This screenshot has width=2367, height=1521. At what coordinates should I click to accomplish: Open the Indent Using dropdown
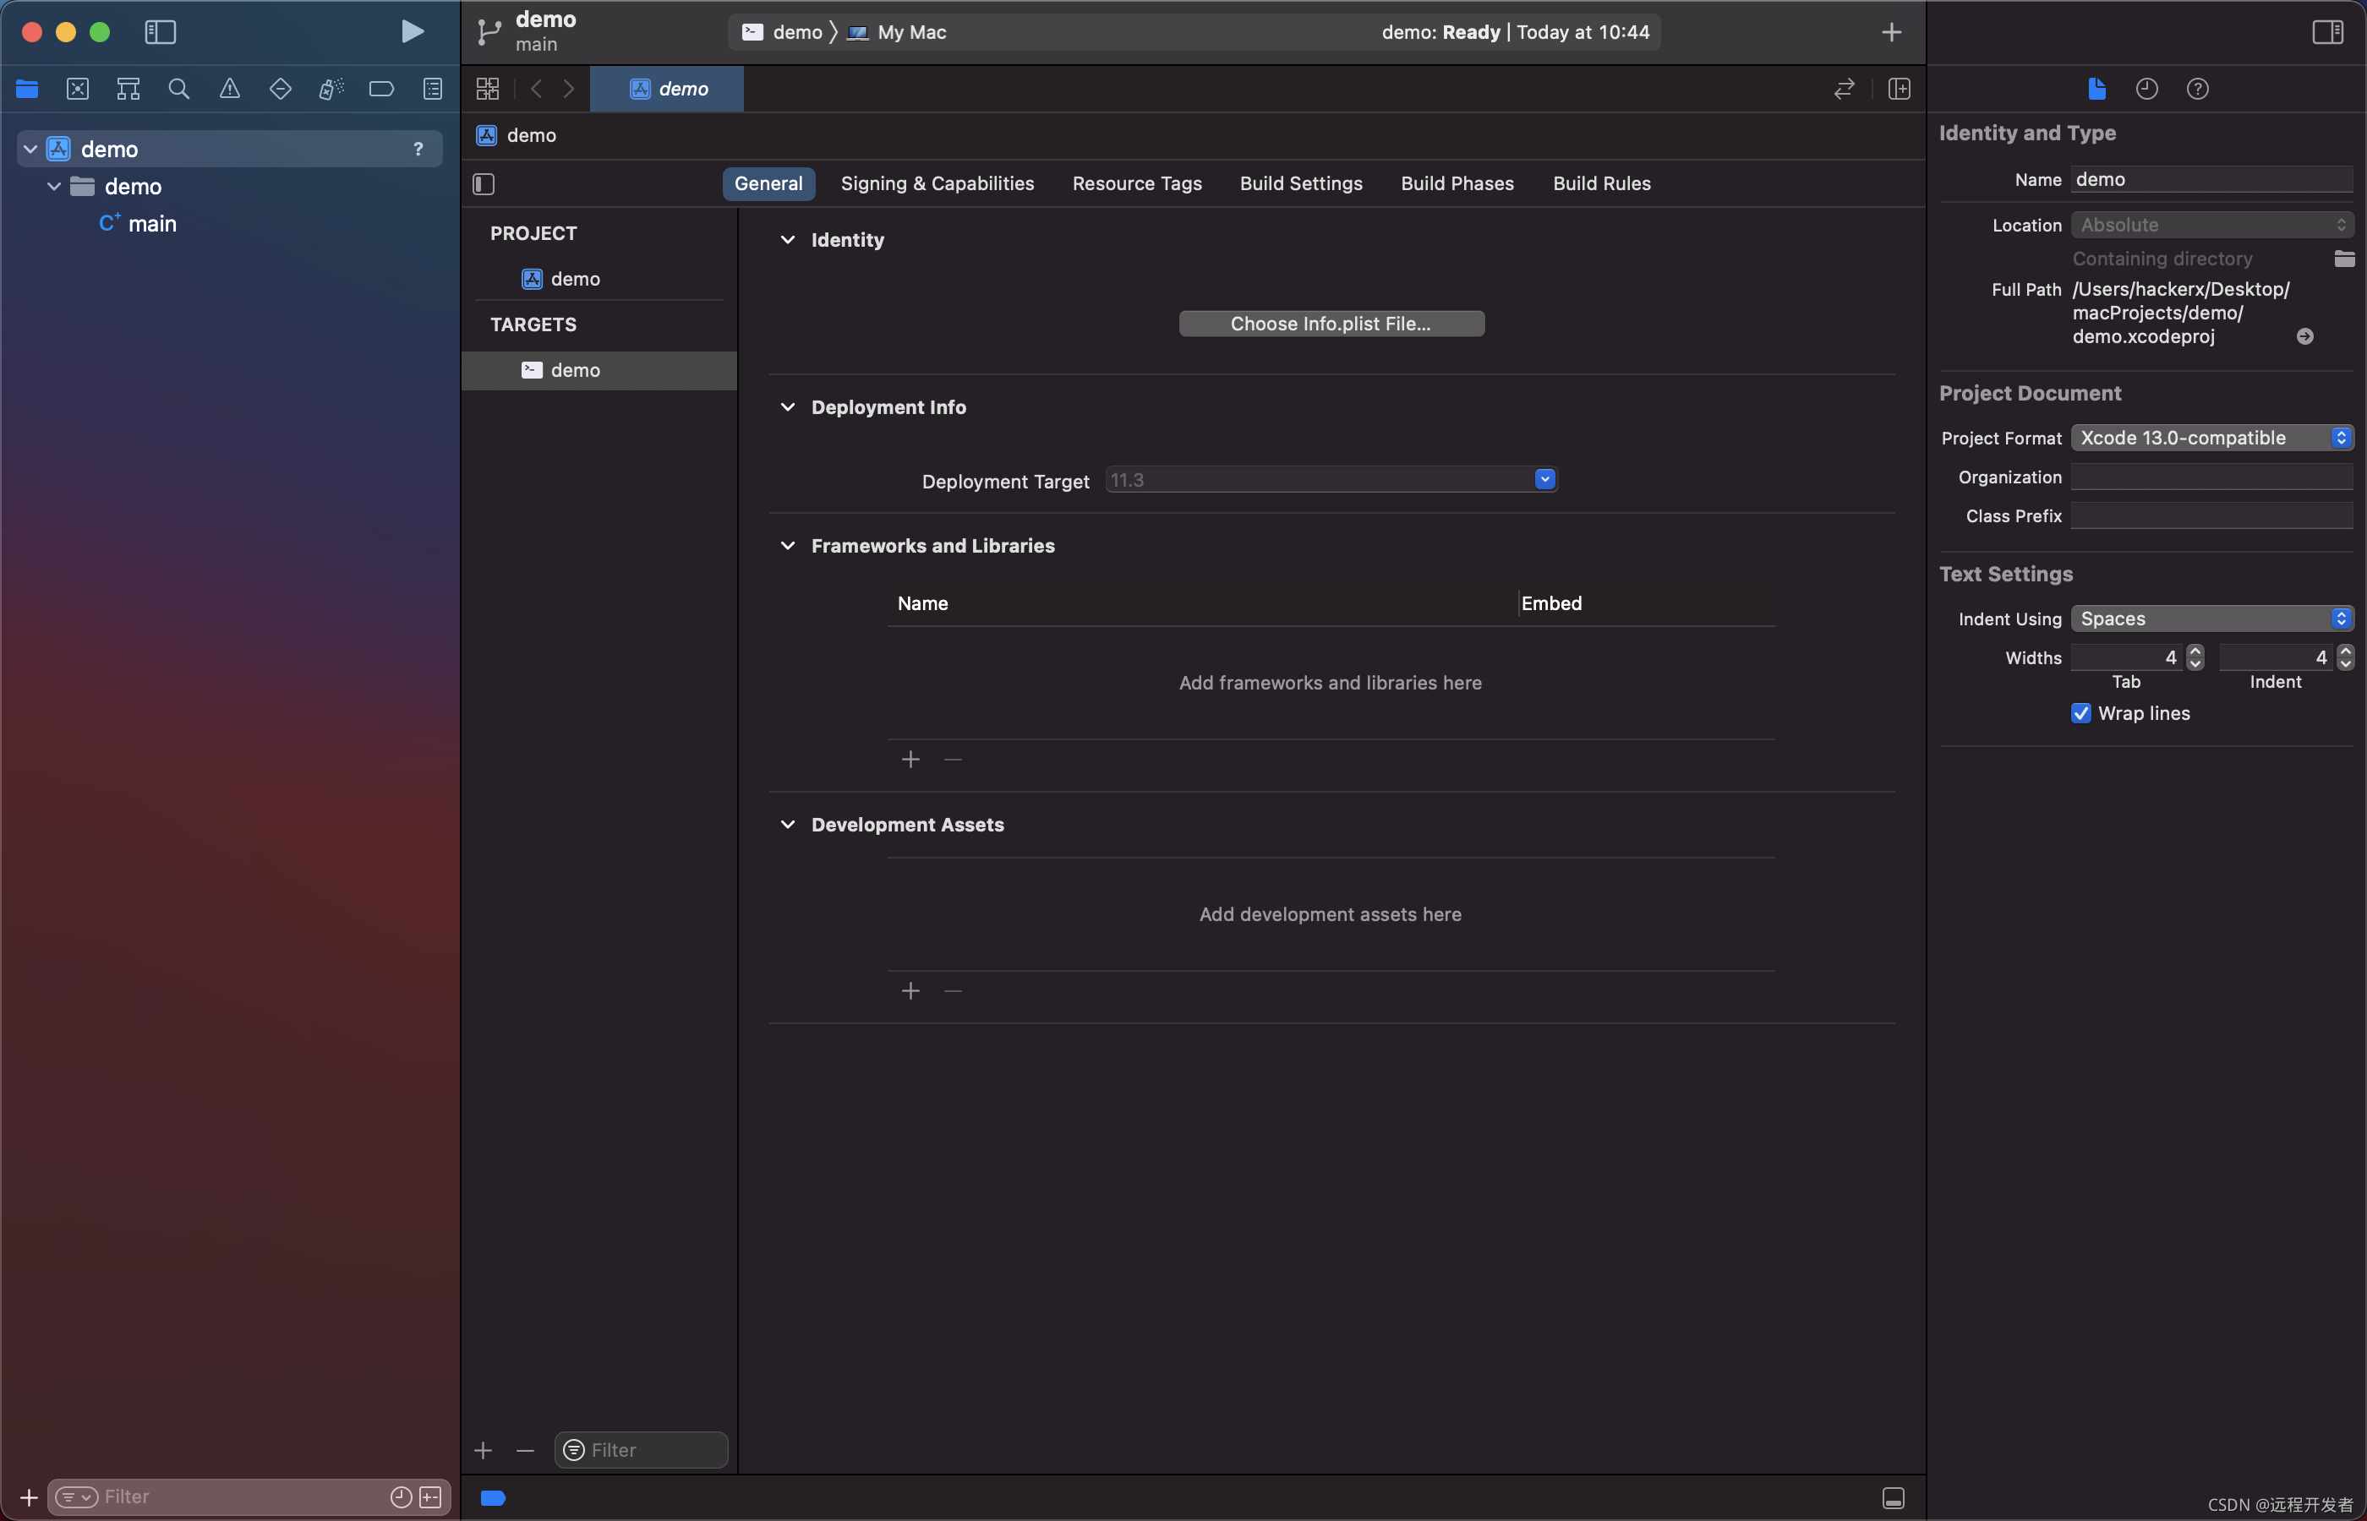[2212, 619]
